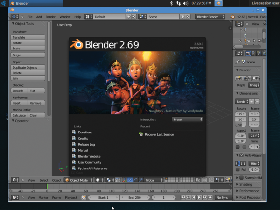280x210 pixels.
Task: Open the outliner editor type icon
Action: pos(239,24)
